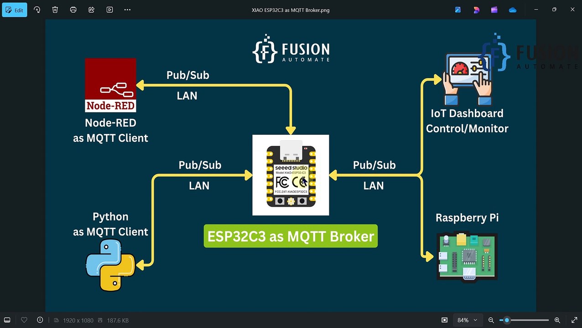582x328 pixels.
Task: Mark the image as favorite with the heart
Action: point(24,320)
